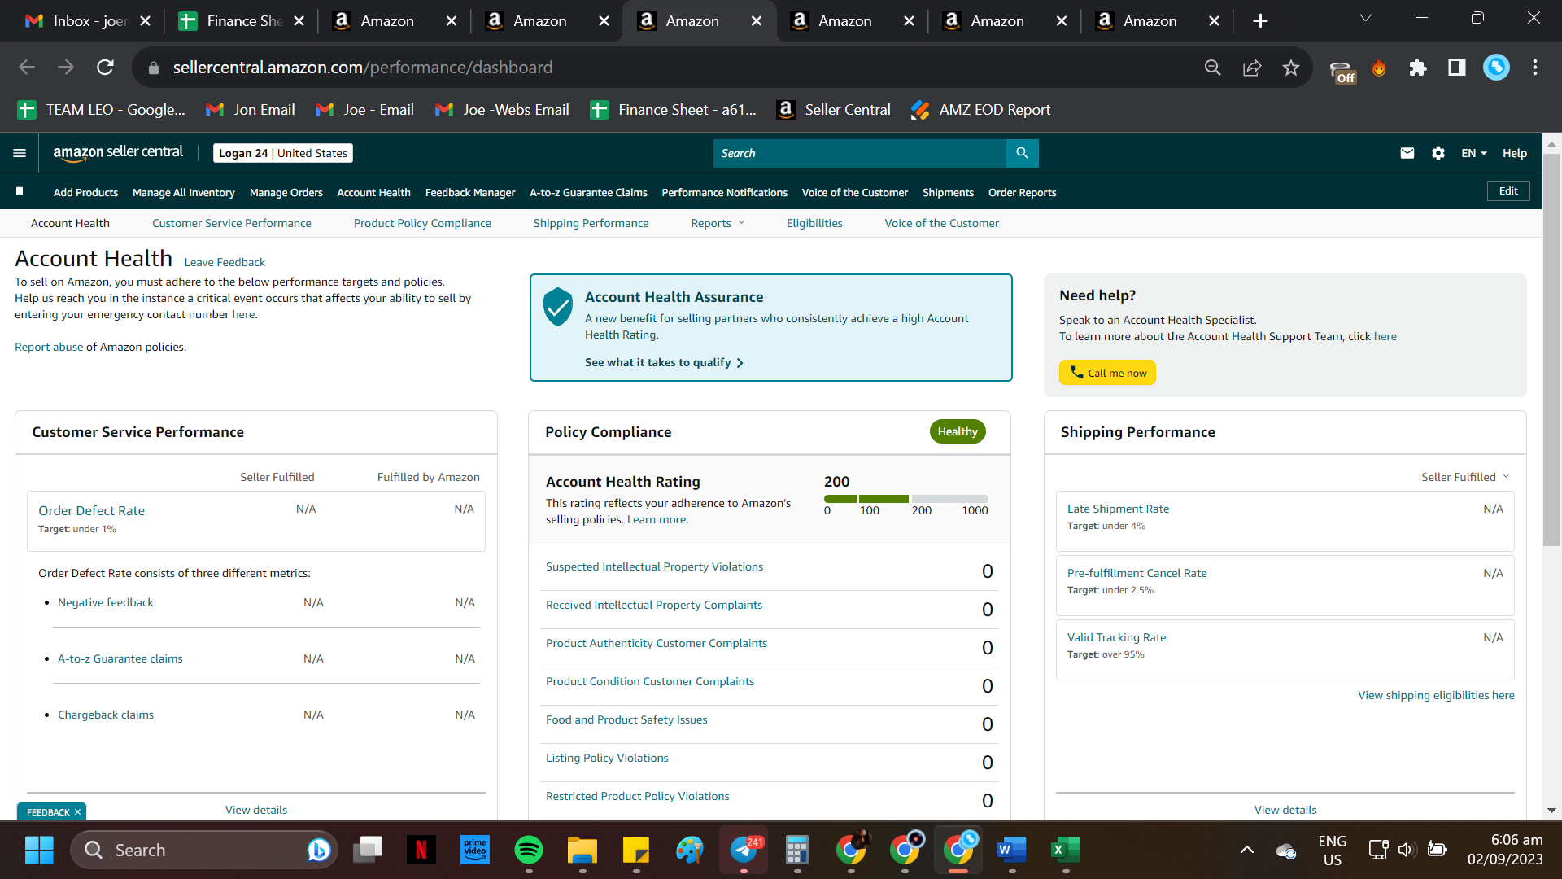
Task: Launch Excel from the taskbar
Action: click(1065, 850)
